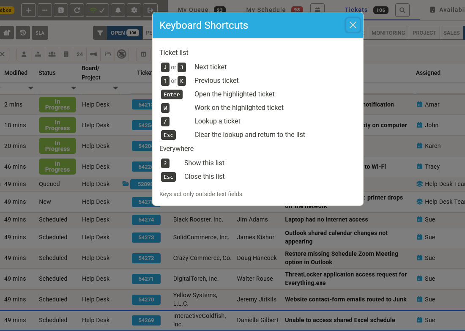This screenshot has height=331, width=465.
Task: Click contact name Walter Rouse
Action: pos(255,279)
